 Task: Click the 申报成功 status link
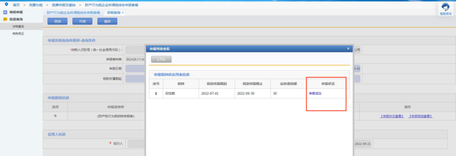click(315, 94)
